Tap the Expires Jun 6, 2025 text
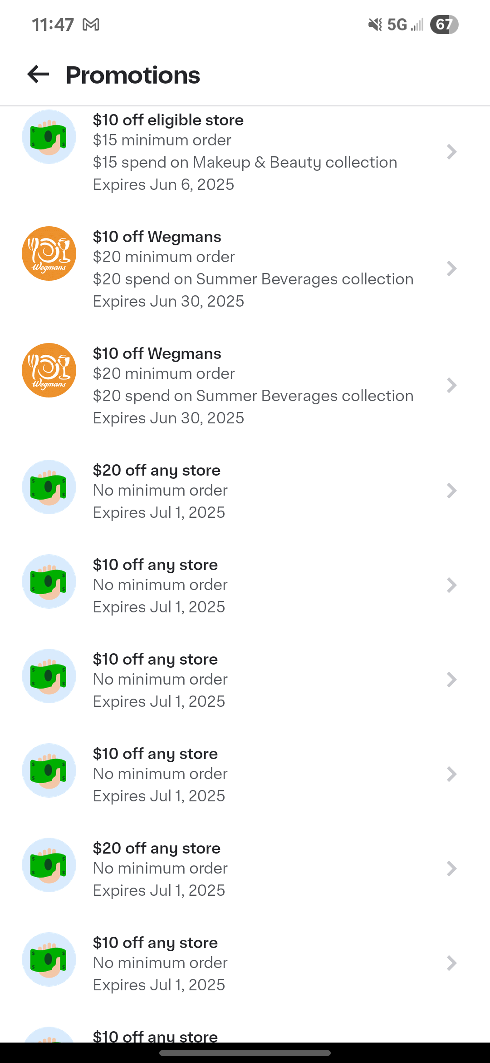 tap(163, 184)
